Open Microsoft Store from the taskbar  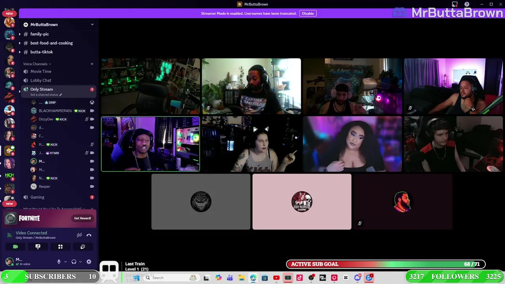pos(264,278)
